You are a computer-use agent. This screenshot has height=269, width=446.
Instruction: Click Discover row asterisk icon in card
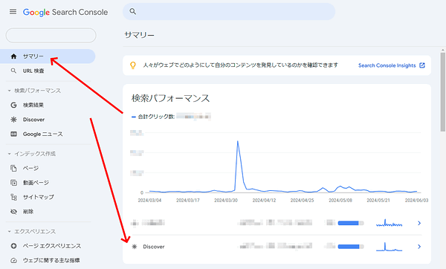(x=135, y=247)
